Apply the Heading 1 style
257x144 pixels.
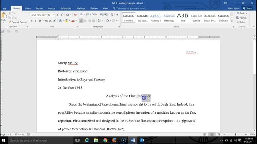coord(155,18)
